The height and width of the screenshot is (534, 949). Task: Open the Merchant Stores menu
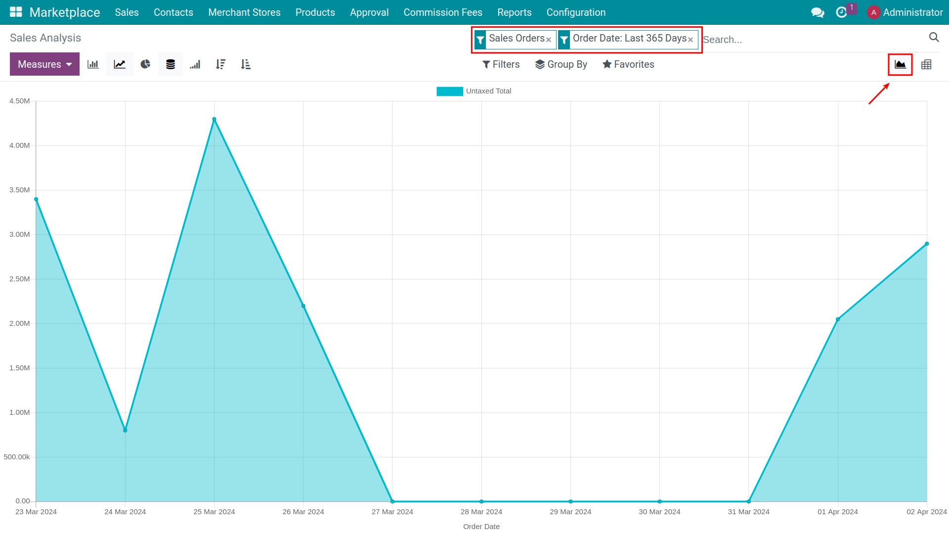coord(244,12)
